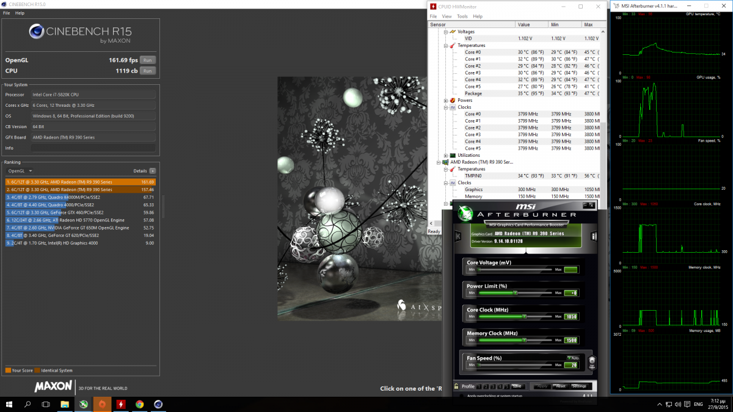The image size is (733, 412).
Task: Enable apply overclocking at system startup
Action: [462, 396]
